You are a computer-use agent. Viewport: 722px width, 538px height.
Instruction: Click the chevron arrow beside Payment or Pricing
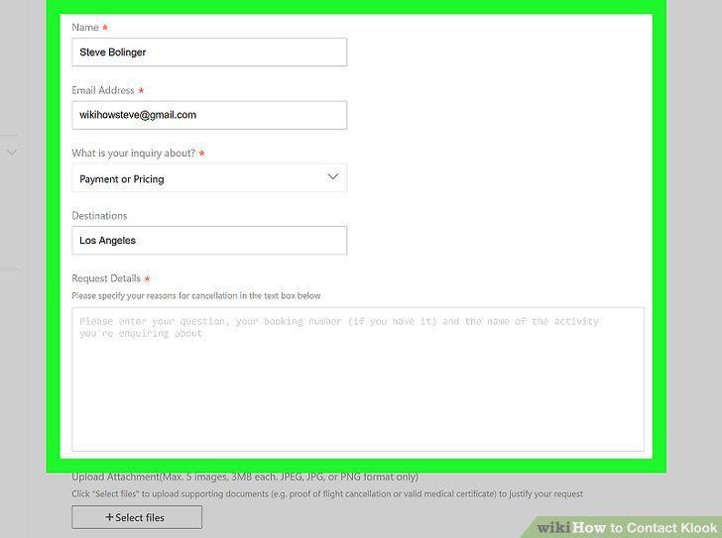[332, 177]
